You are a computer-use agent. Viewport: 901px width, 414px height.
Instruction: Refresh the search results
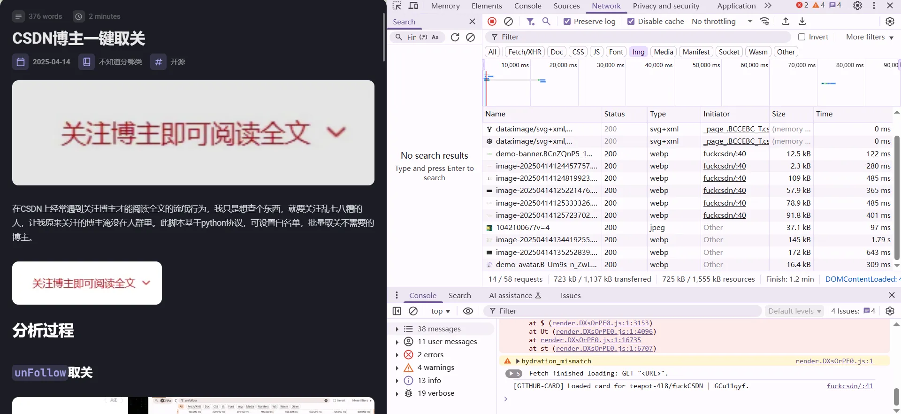tap(455, 37)
